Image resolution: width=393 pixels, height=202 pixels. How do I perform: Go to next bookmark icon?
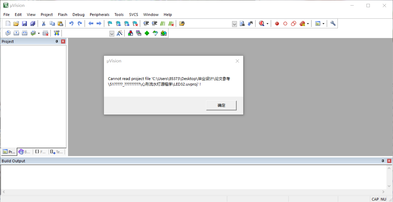point(127,23)
